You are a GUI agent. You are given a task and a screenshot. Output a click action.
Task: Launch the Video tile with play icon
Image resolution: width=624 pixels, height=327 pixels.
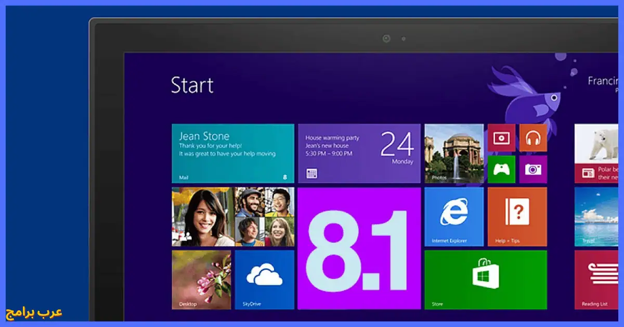(502, 138)
